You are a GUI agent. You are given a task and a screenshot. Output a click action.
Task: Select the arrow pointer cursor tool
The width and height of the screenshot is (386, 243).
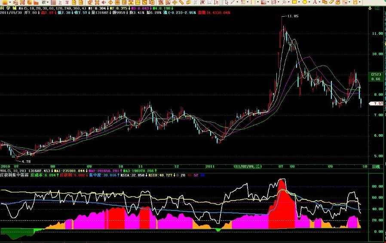[227, 2]
